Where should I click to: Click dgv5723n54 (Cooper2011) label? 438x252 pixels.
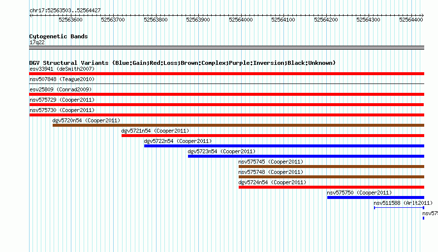tap(222, 151)
